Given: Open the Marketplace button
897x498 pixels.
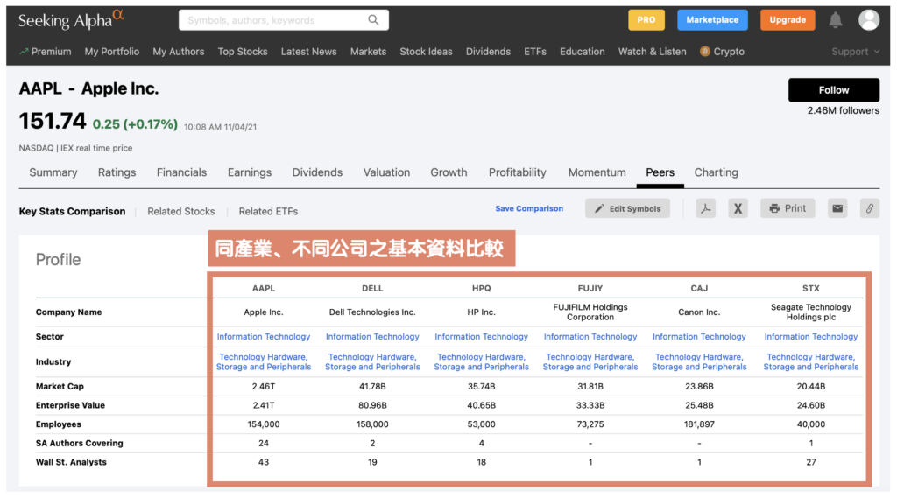Looking at the screenshot, I should tap(712, 20).
